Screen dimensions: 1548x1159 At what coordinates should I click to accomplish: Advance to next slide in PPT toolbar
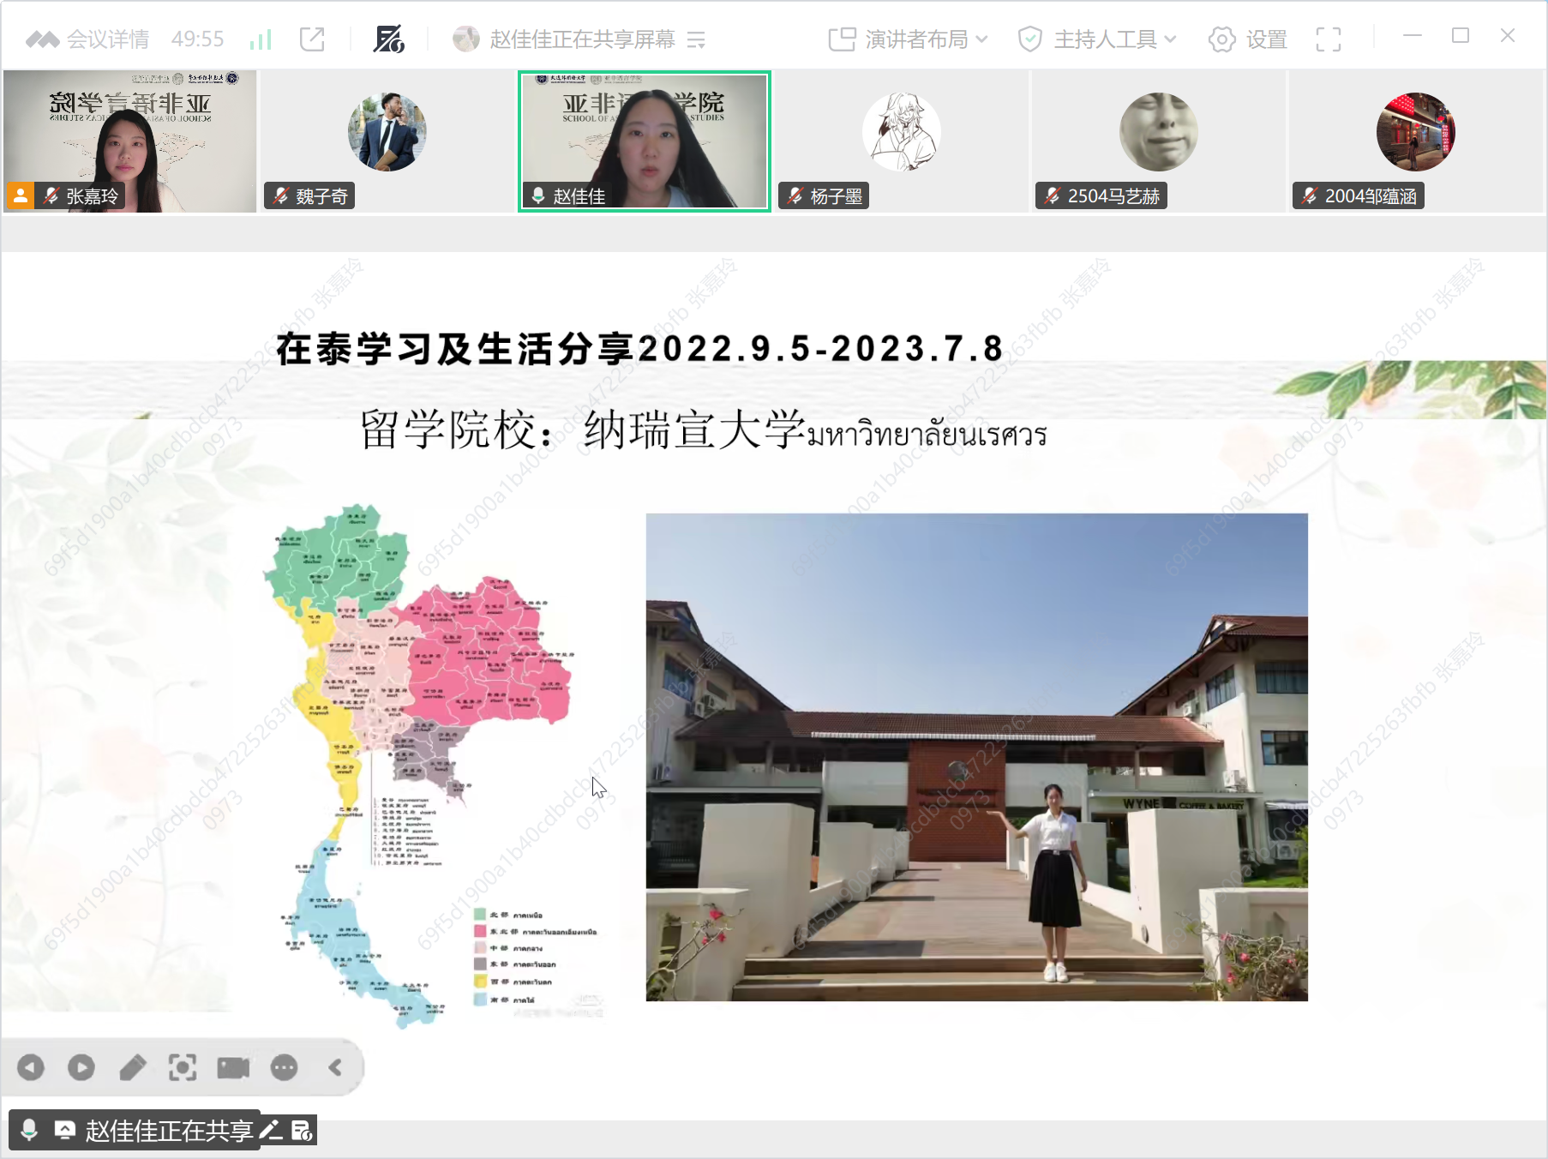[x=81, y=1067]
